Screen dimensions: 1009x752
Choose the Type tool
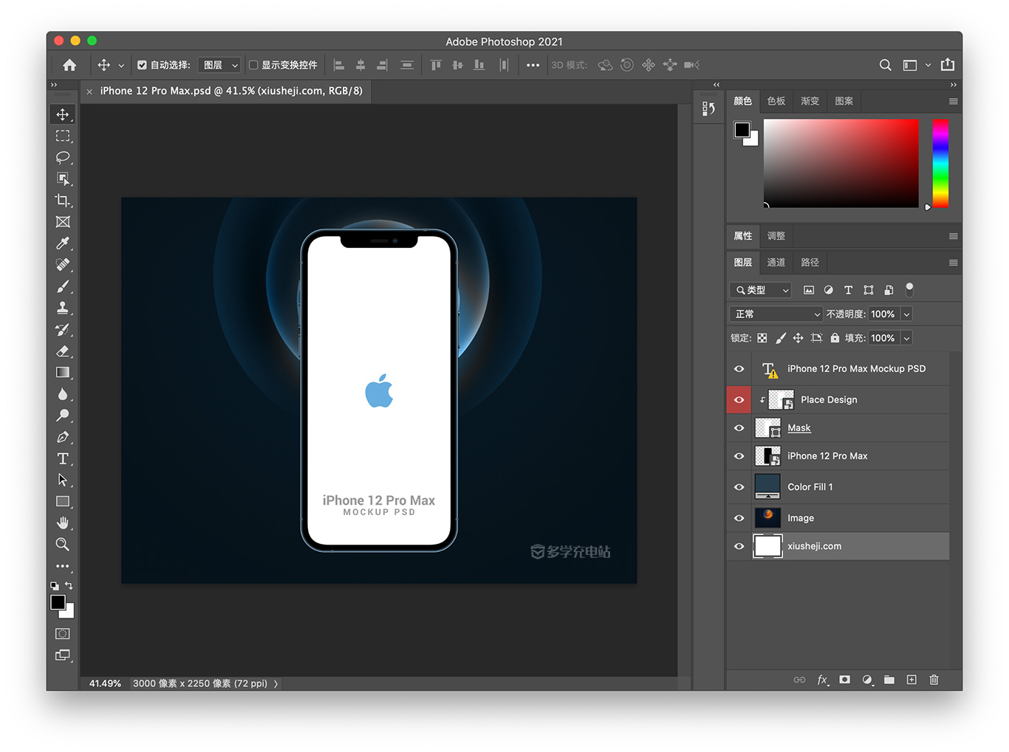pos(63,458)
